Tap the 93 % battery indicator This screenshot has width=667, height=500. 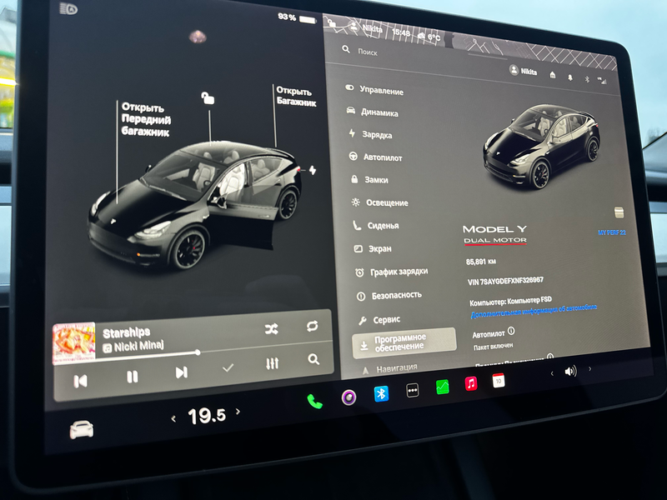click(297, 17)
